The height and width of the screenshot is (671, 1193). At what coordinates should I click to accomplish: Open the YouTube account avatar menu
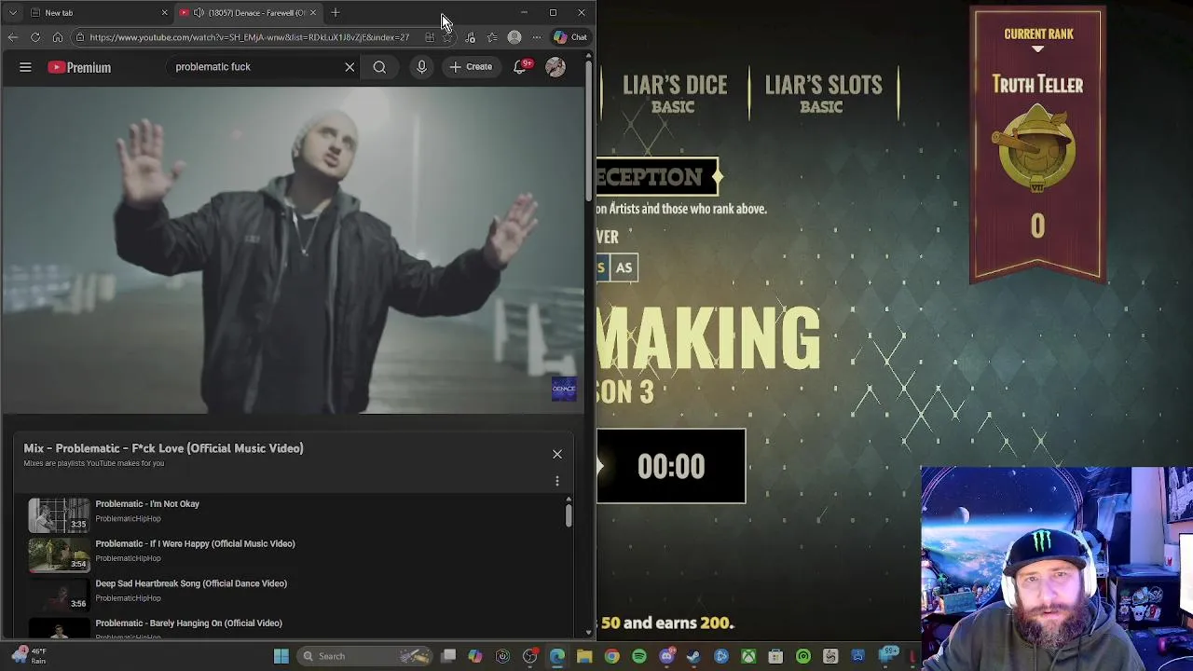[555, 67]
